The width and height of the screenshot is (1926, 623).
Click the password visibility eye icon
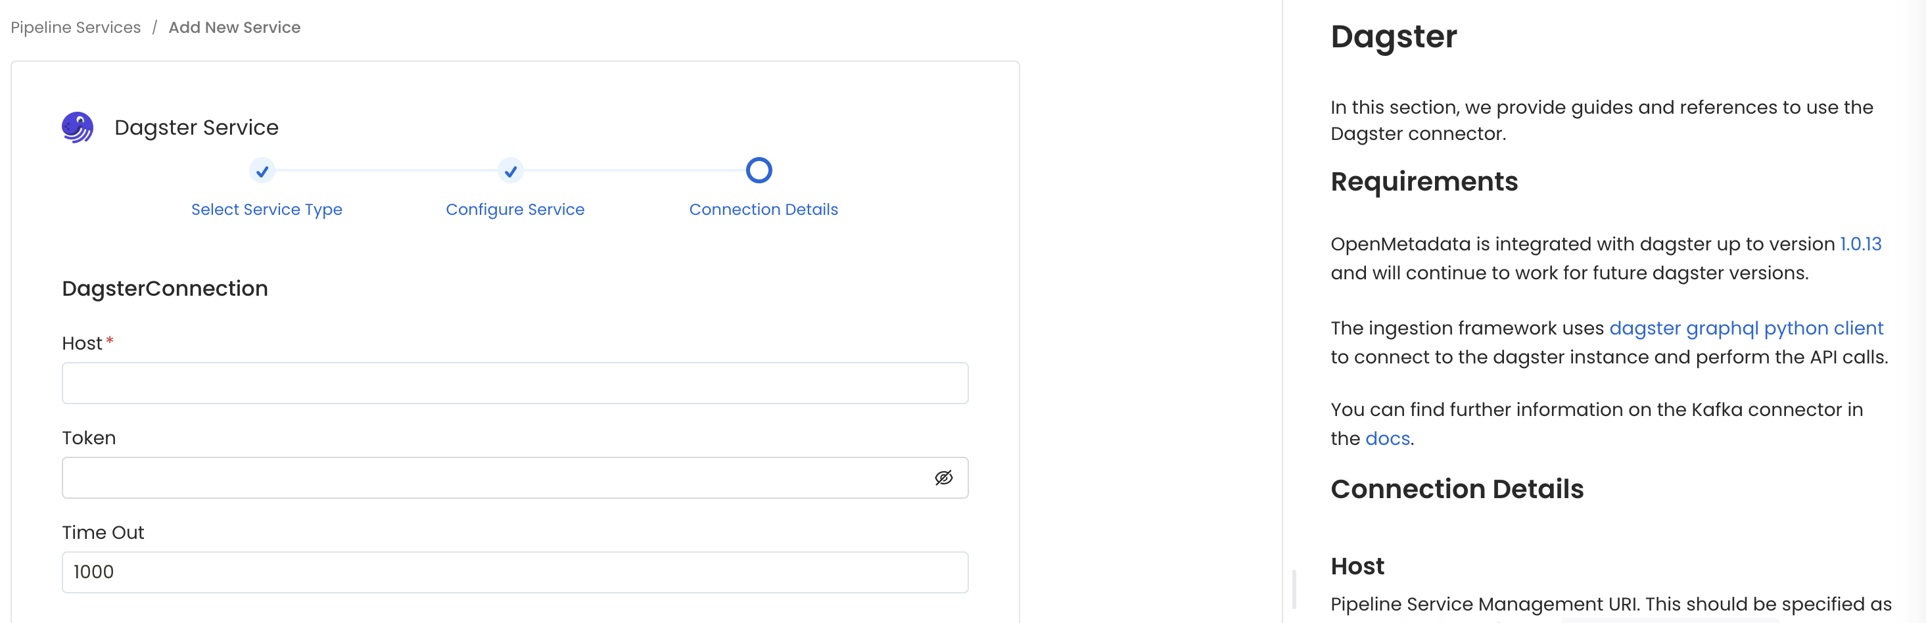pos(945,476)
